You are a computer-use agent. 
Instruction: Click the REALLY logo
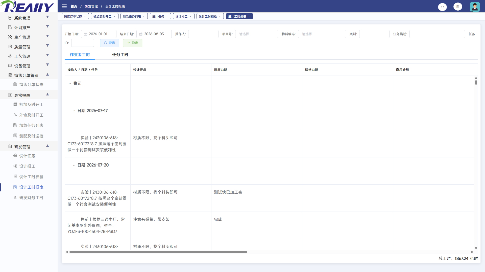click(27, 7)
